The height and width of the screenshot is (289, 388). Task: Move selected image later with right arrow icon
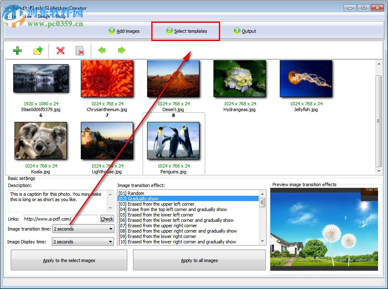[x=121, y=51]
